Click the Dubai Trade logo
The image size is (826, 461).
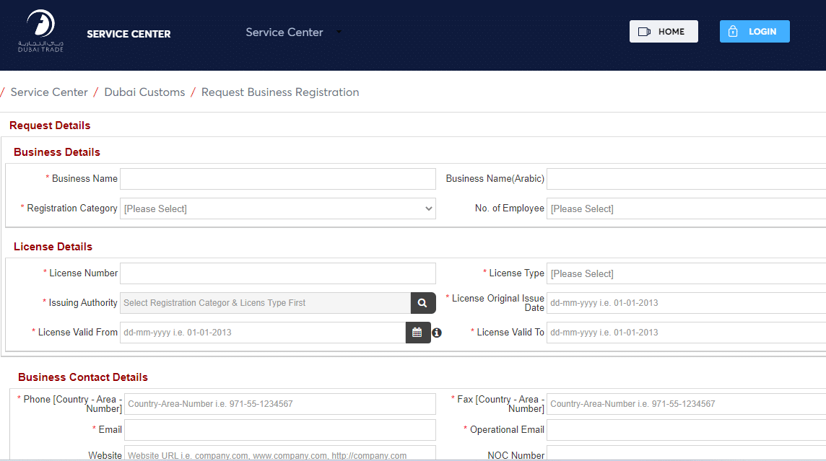40,31
